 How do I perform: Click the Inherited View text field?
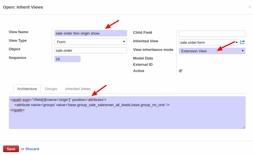[x=207, y=42]
